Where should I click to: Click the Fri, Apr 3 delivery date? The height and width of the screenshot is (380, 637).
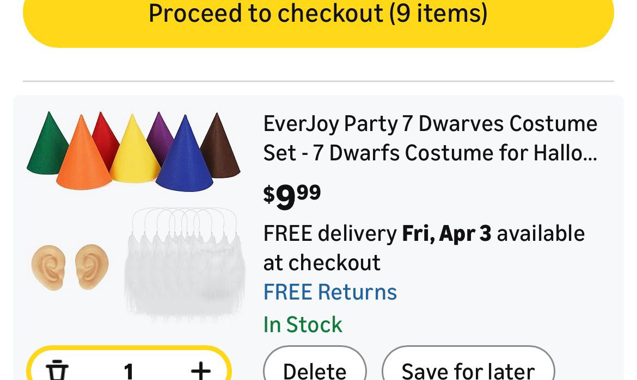pos(446,234)
